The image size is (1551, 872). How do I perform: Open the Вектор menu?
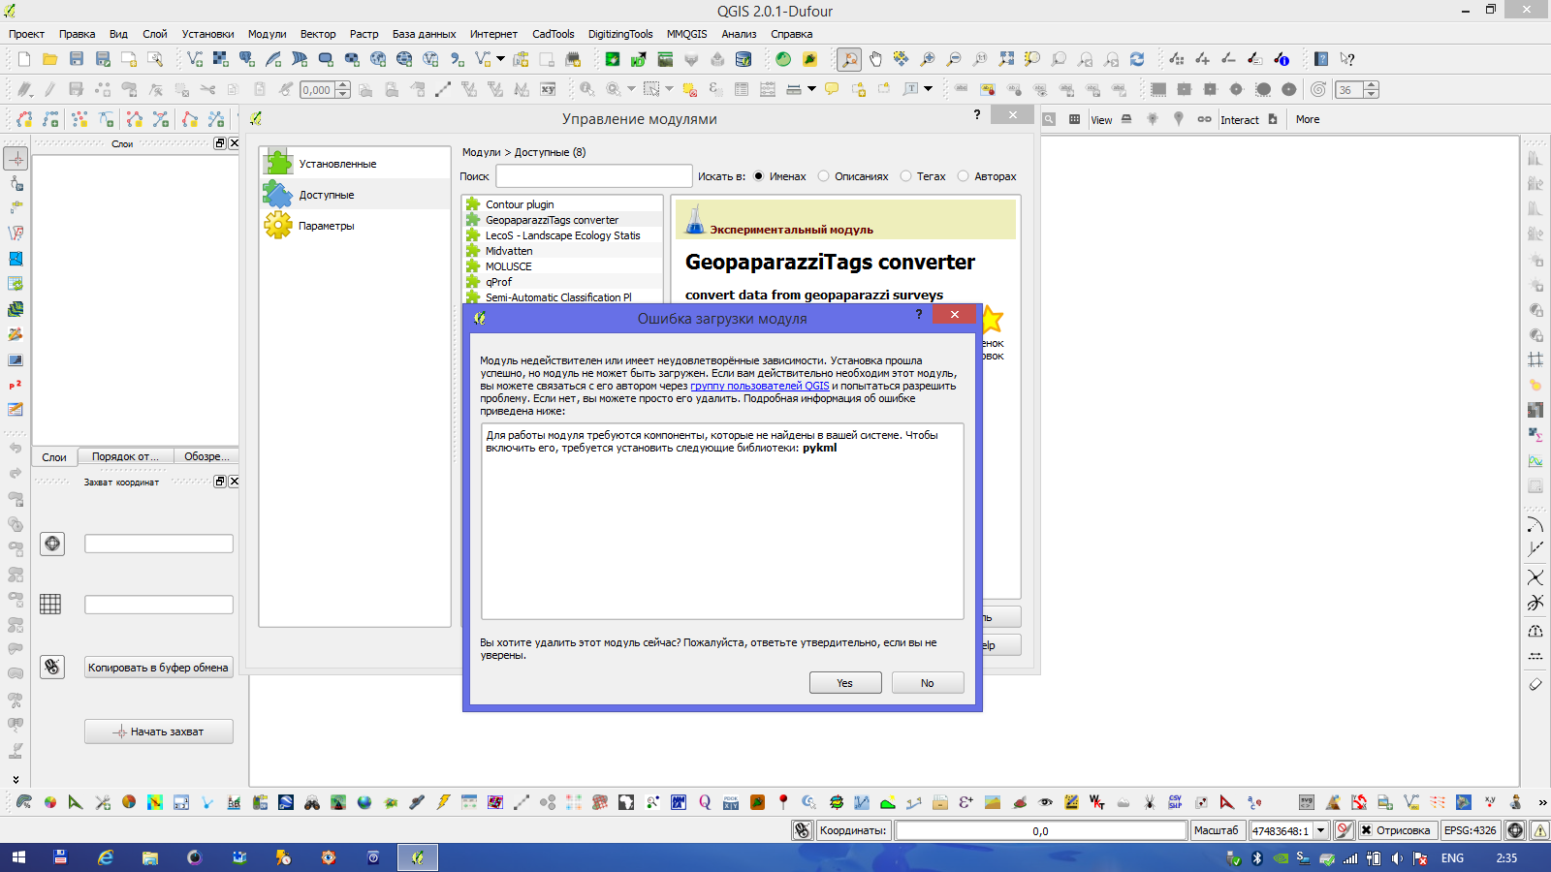(317, 34)
